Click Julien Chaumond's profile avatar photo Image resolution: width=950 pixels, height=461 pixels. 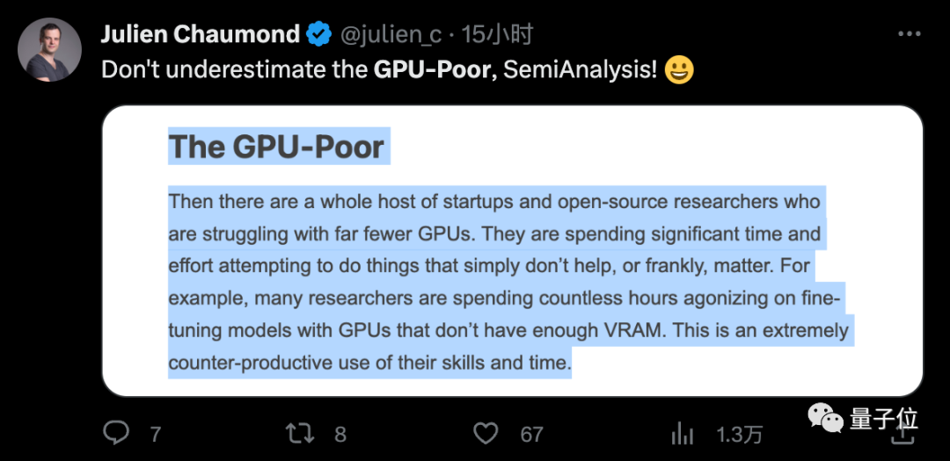tap(47, 50)
